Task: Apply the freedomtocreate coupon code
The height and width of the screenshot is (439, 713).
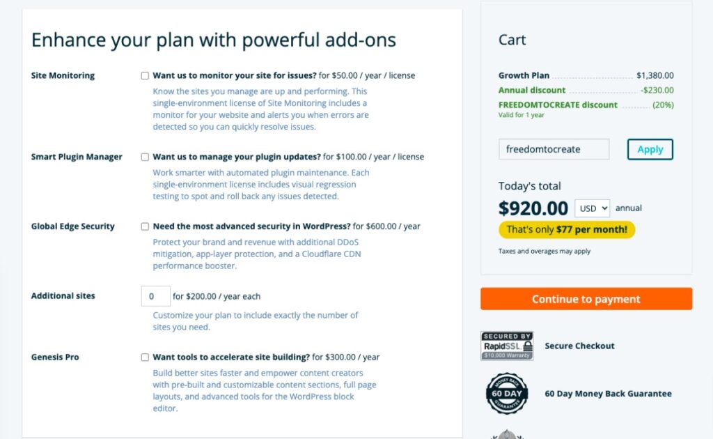Action: tap(650, 149)
